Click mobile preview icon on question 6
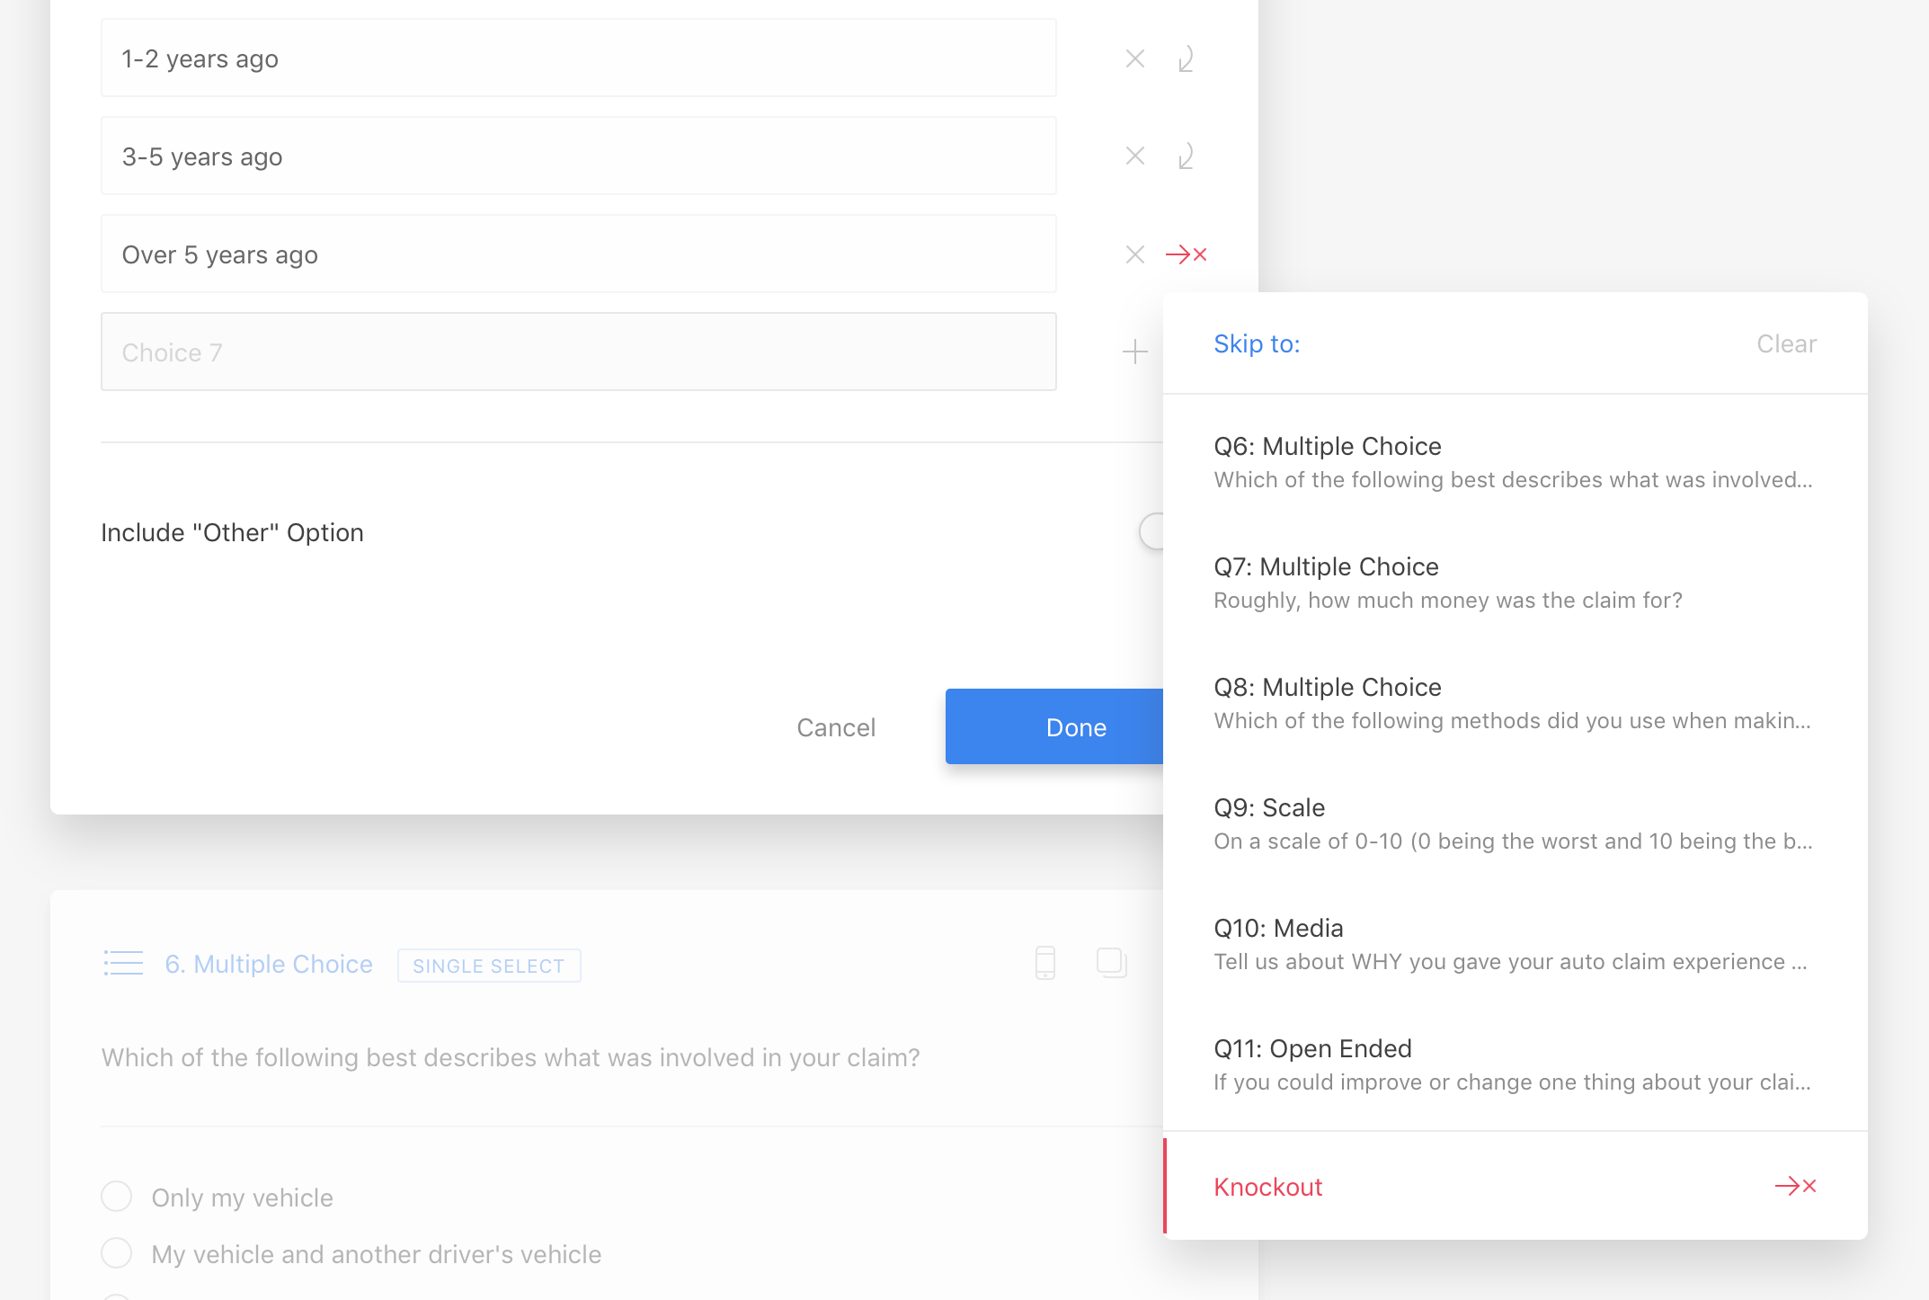 point(1045,963)
